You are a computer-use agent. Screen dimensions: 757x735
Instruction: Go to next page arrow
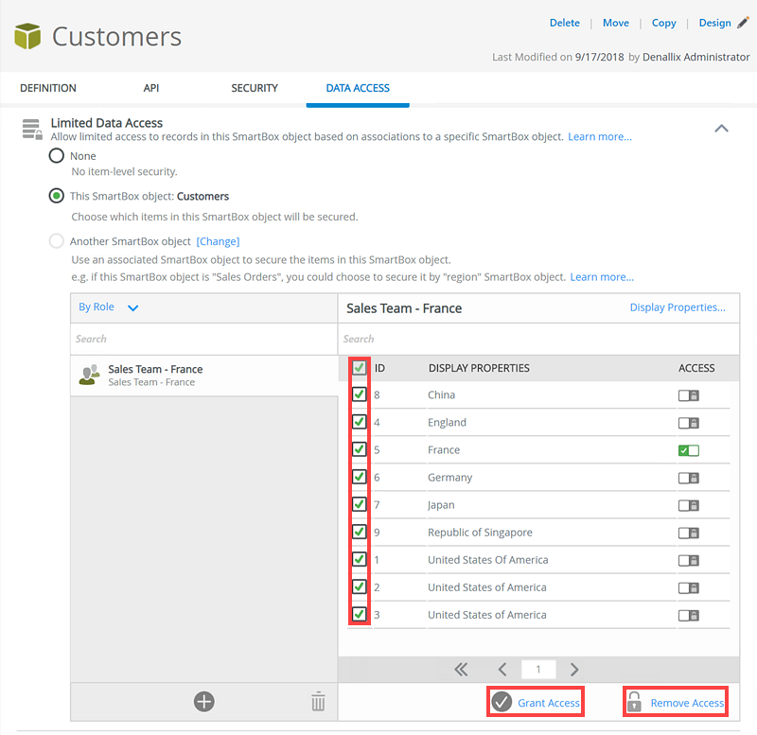[x=574, y=670]
